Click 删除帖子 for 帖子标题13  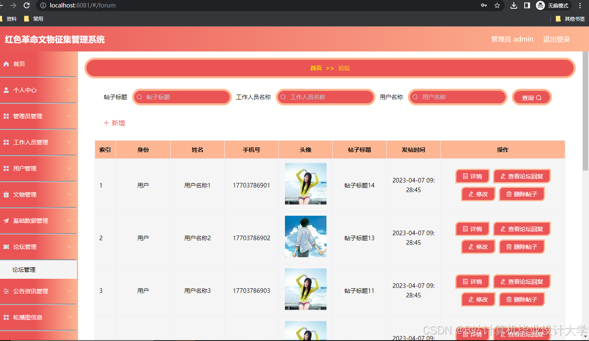tap(522, 247)
